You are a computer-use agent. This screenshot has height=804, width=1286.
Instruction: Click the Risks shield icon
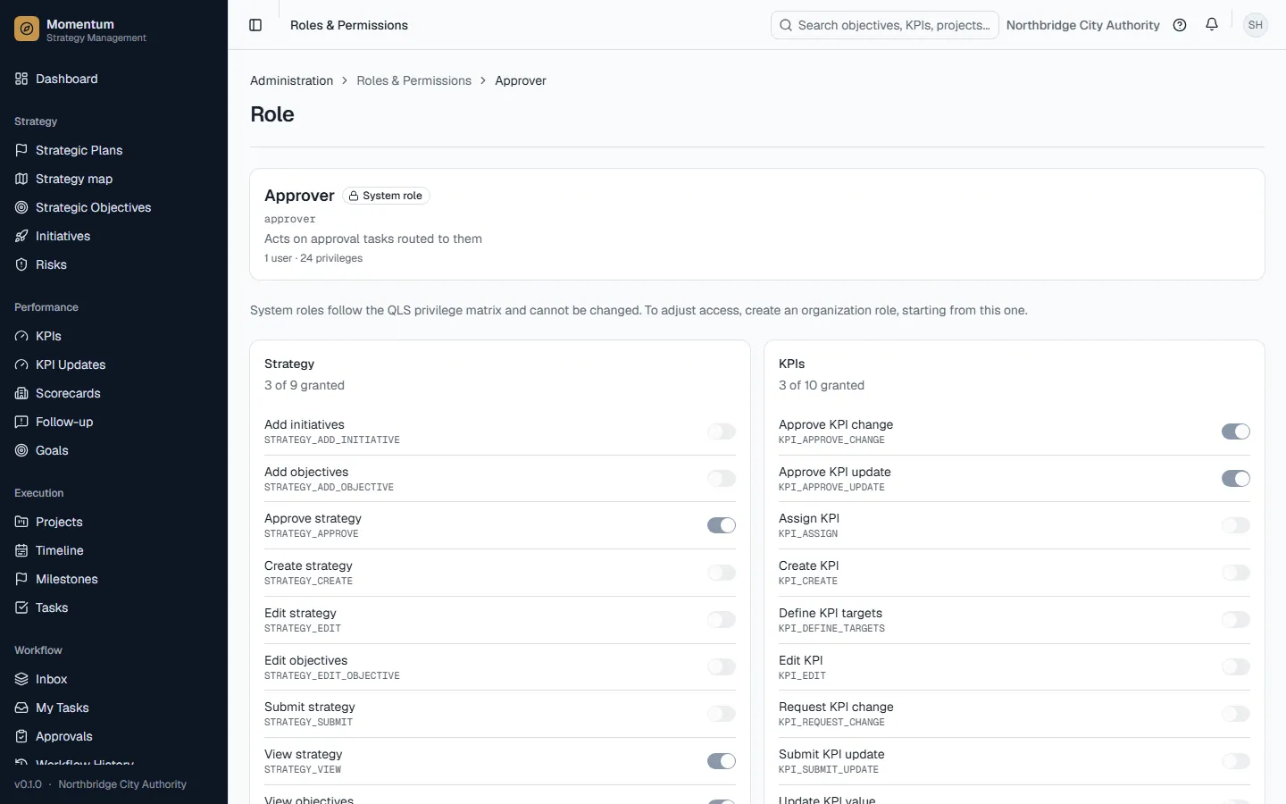click(x=21, y=264)
